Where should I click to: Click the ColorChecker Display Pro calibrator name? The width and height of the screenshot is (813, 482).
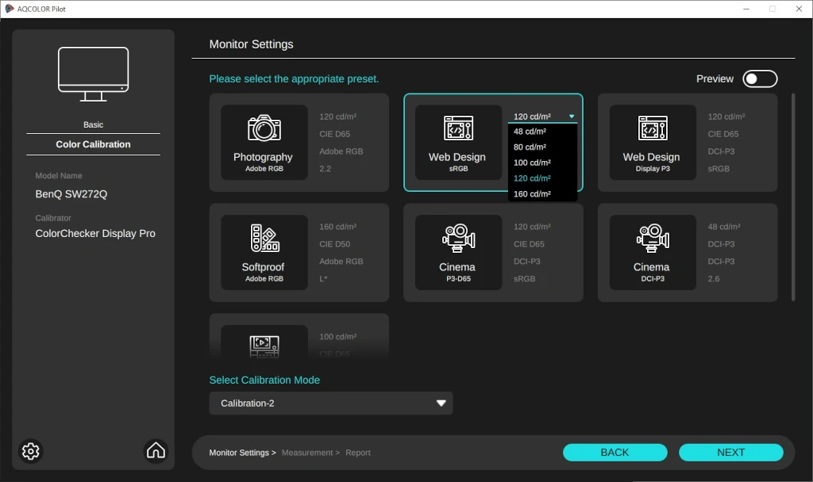(95, 234)
